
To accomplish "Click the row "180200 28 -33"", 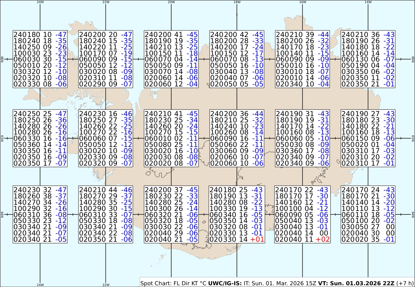I will tap(237, 40).
